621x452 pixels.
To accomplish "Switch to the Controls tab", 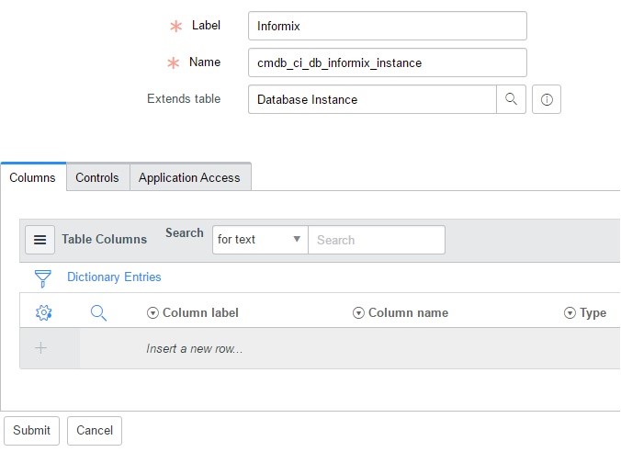I will [x=97, y=177].
